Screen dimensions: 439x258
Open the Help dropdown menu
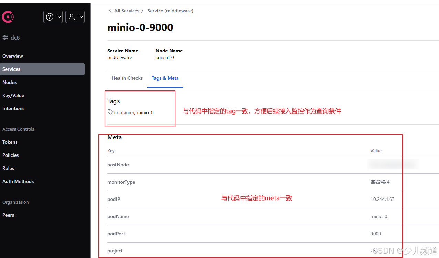53,17
